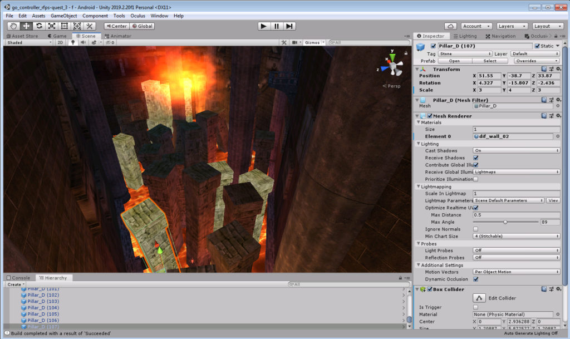Open Light Probes dropdown
This screenshot has width=570, height=339.
click(x=516, y=250)
